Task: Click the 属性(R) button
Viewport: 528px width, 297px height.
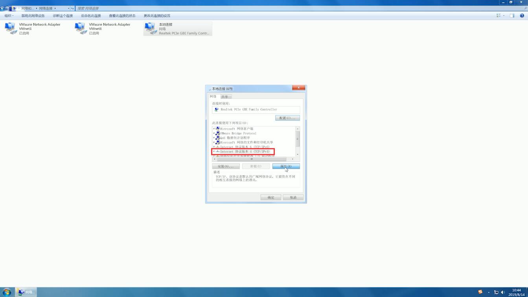Action: (286, 166)
